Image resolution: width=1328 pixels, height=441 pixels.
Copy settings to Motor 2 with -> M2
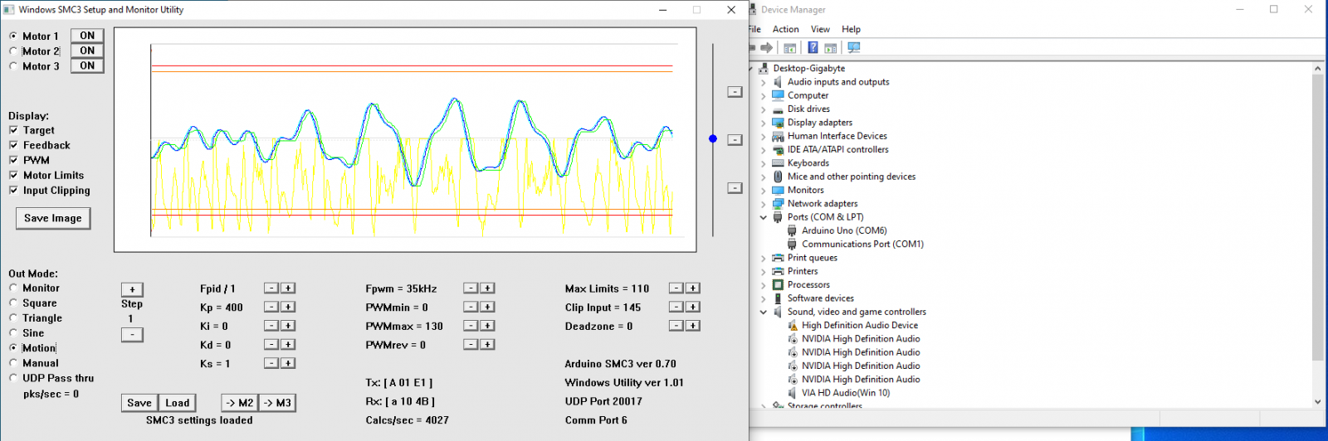click(x=240, y=403)
